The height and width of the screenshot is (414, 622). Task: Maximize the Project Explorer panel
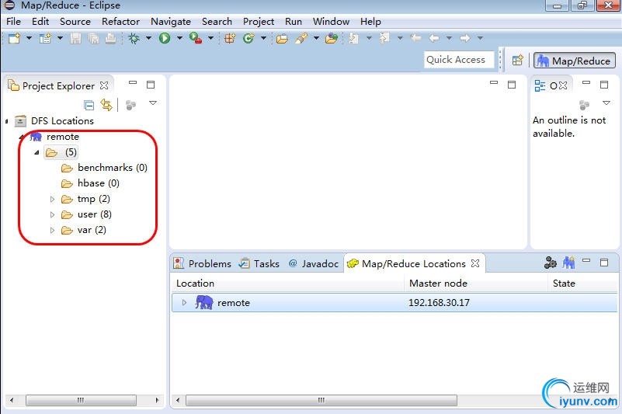[x=151, y=85]
